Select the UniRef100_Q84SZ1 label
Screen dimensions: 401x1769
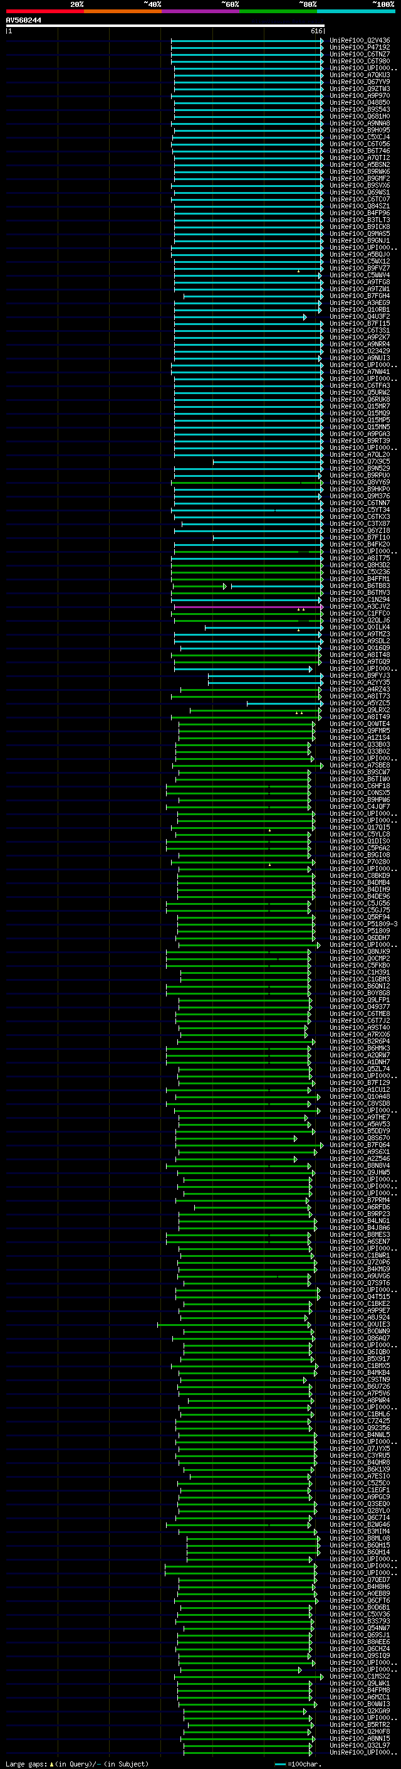point(360,206)
